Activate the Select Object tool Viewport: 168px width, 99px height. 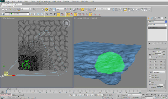tap(31, 9)
